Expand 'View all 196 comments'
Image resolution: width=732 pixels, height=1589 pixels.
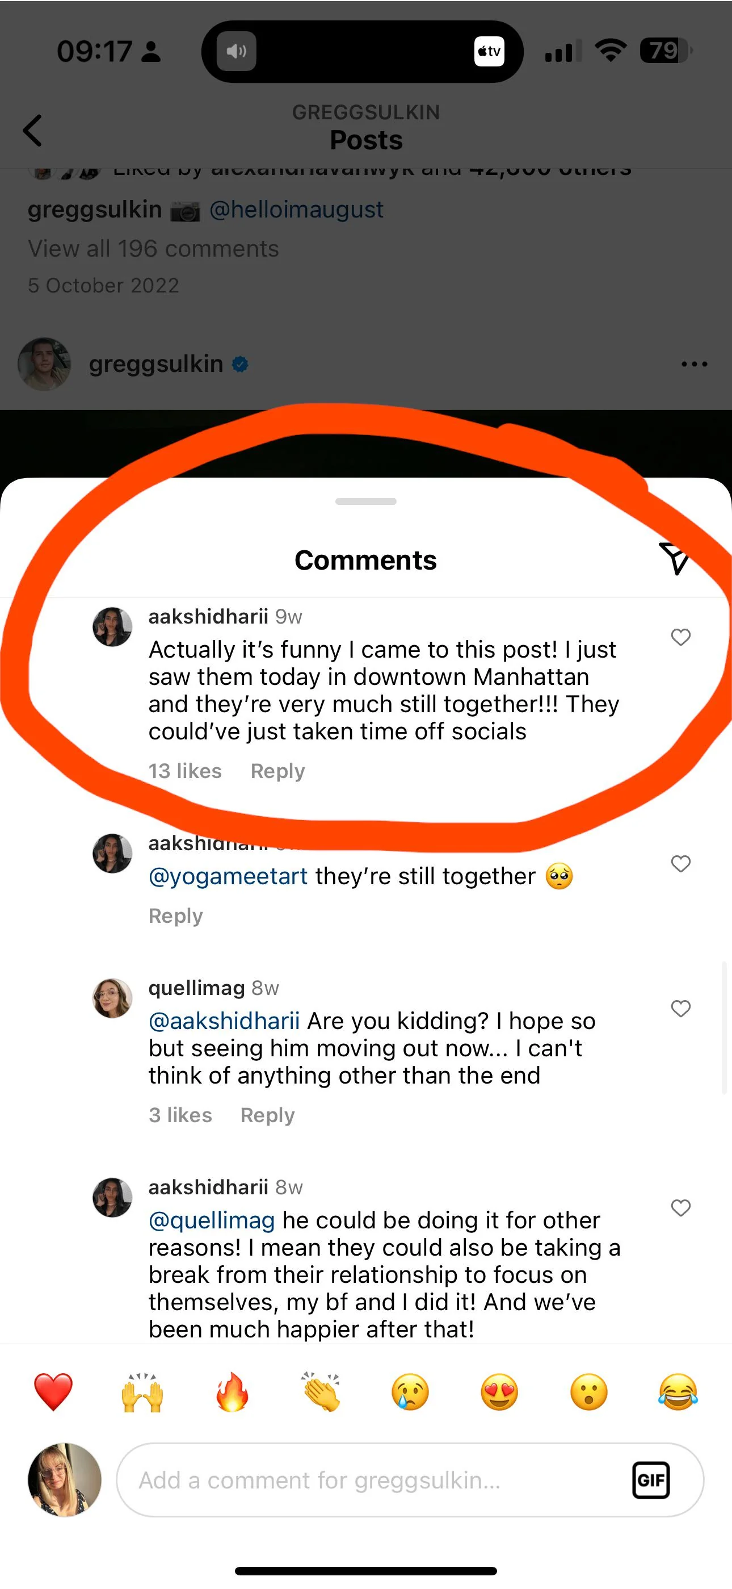(153, 249)
